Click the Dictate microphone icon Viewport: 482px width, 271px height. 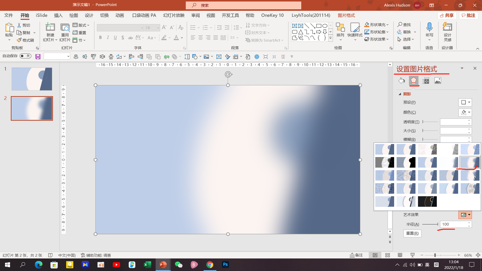click(x=429, y=27)
